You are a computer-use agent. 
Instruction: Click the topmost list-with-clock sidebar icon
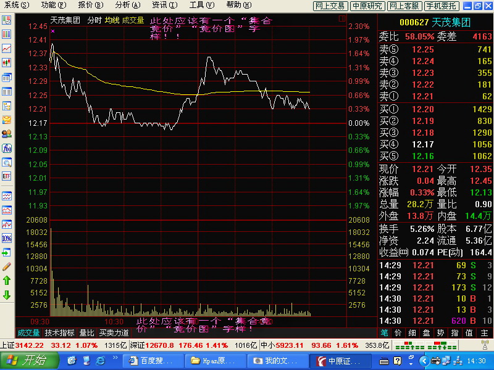pyautogui.click(x=7, y=20)
